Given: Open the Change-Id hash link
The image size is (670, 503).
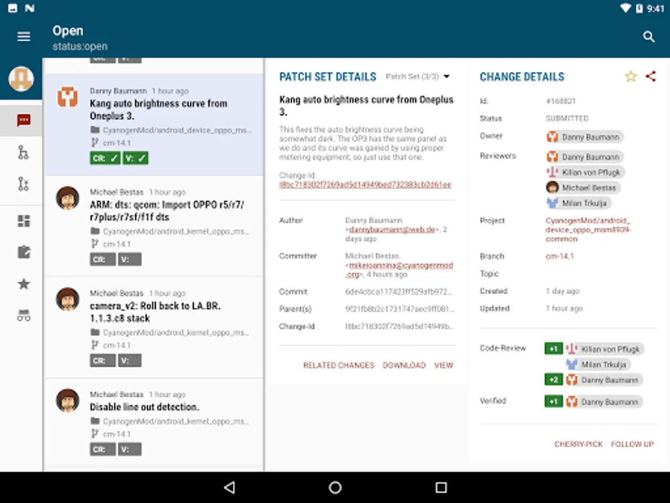Looking at the screenshot, I should 365,184.
